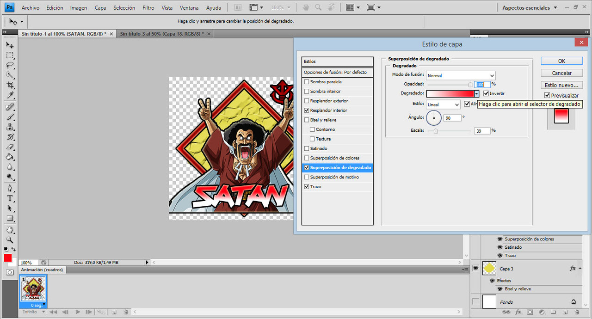The width and height of the screenshot is (592, 319).
Task: Select the Zoom tool in the toolbox
Action: (x=10, y=240)
